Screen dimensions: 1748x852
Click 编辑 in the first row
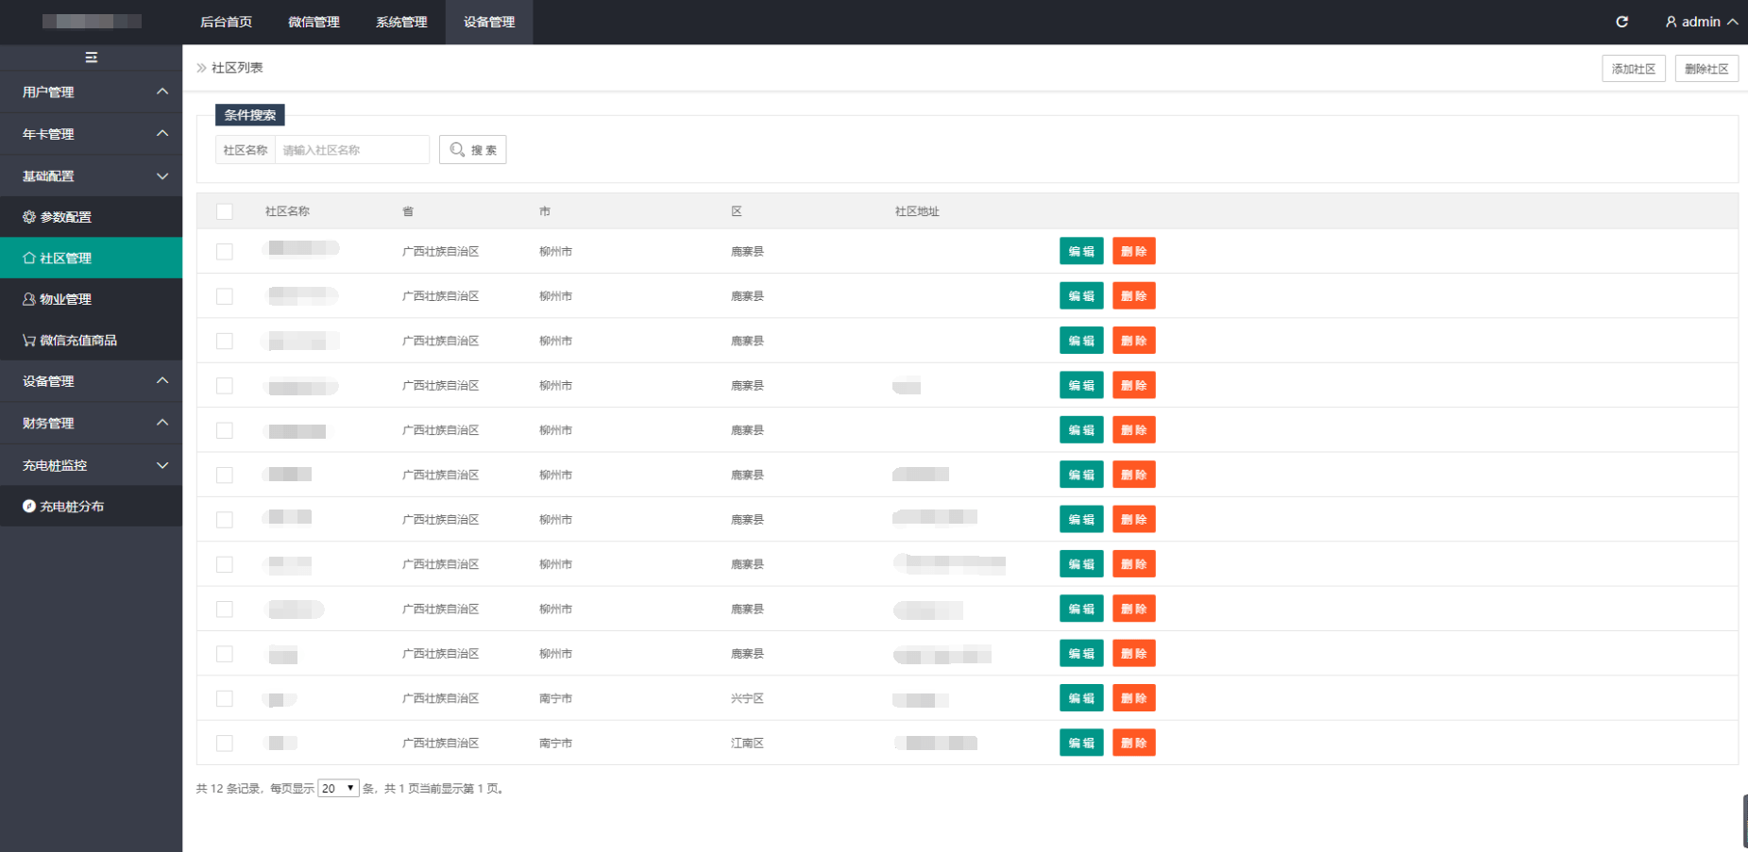tap(1081, 252)
